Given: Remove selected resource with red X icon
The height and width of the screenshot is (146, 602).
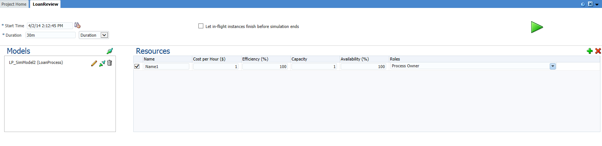Looking at the screenshot, I should pyautogui.click(x=598, y=51).
